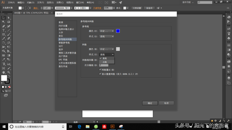Select the Hand tool

pyautogui.click(x=3, y=73)
